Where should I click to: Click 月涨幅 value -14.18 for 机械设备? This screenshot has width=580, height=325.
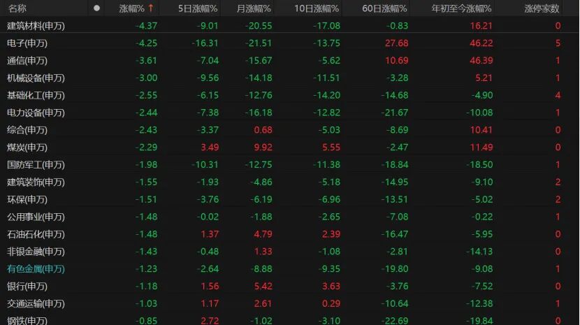[259, 78]
